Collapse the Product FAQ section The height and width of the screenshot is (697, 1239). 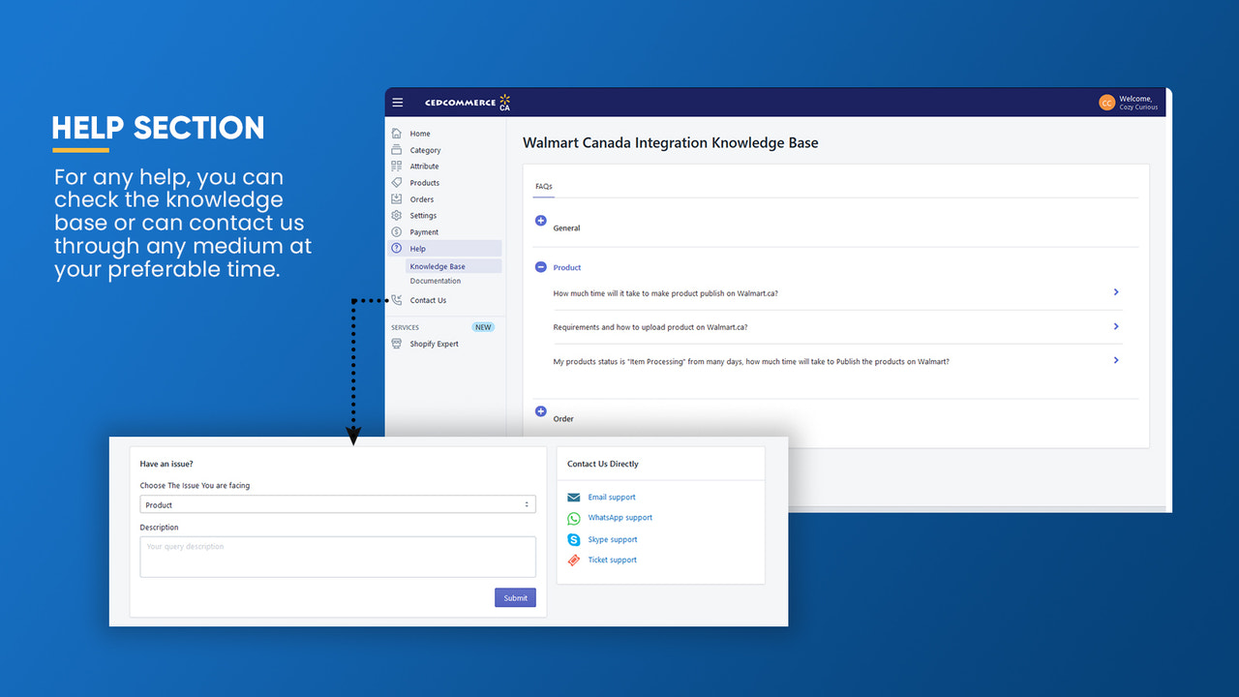pos(540,267)
